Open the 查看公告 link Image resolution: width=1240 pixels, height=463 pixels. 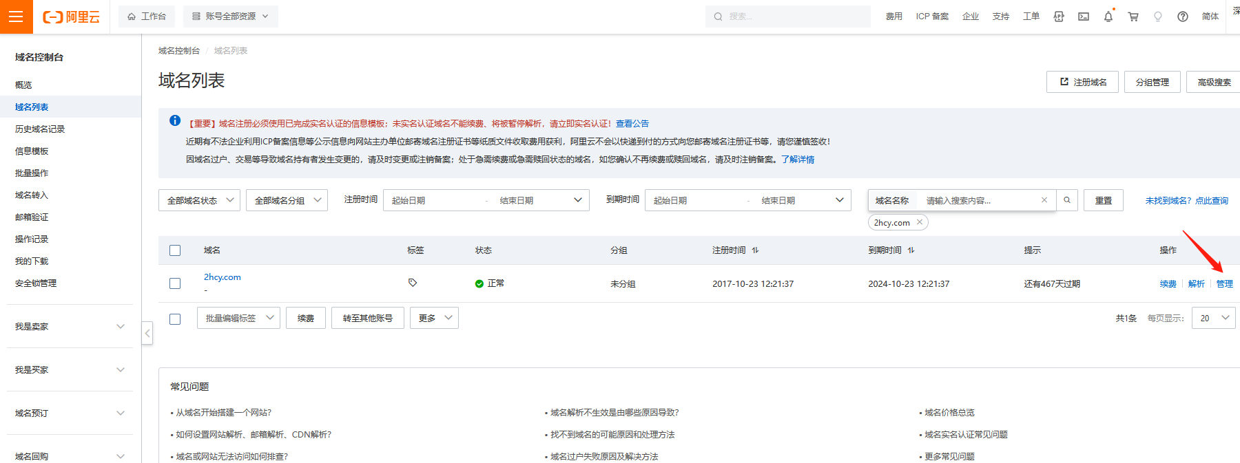pyautogui.click(x=632, y=124)
